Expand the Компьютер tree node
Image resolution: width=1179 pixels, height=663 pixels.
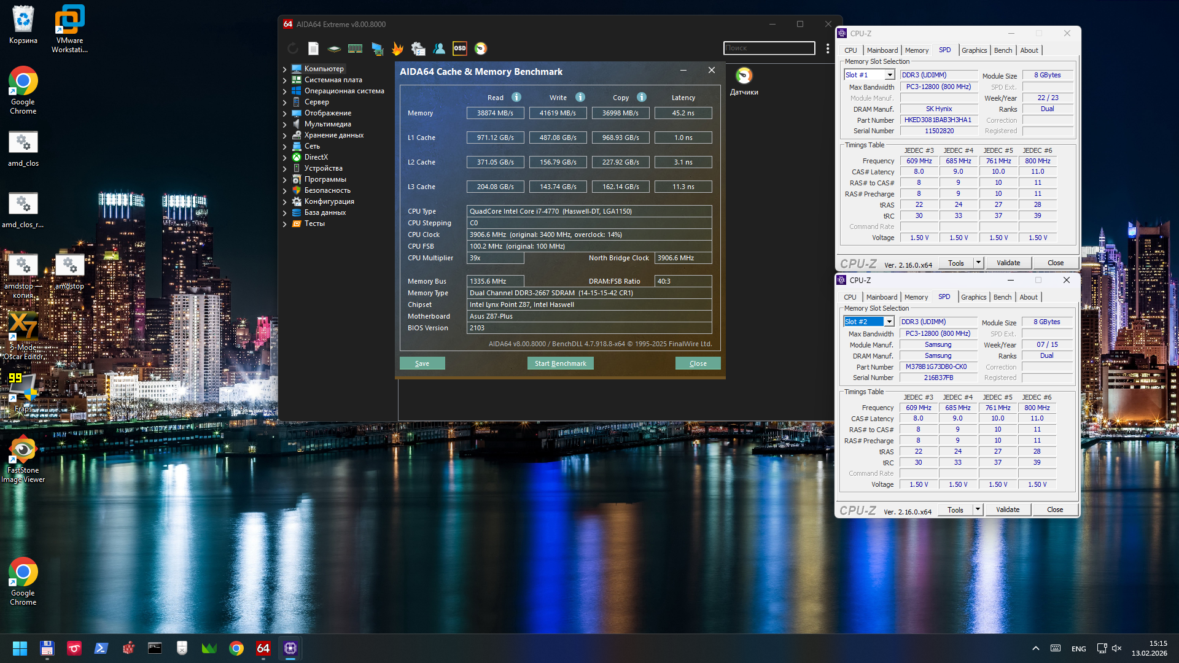285,69
